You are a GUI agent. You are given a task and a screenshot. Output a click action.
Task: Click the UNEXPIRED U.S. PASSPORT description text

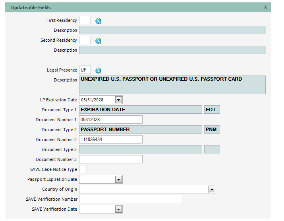(x=161, y=79)
